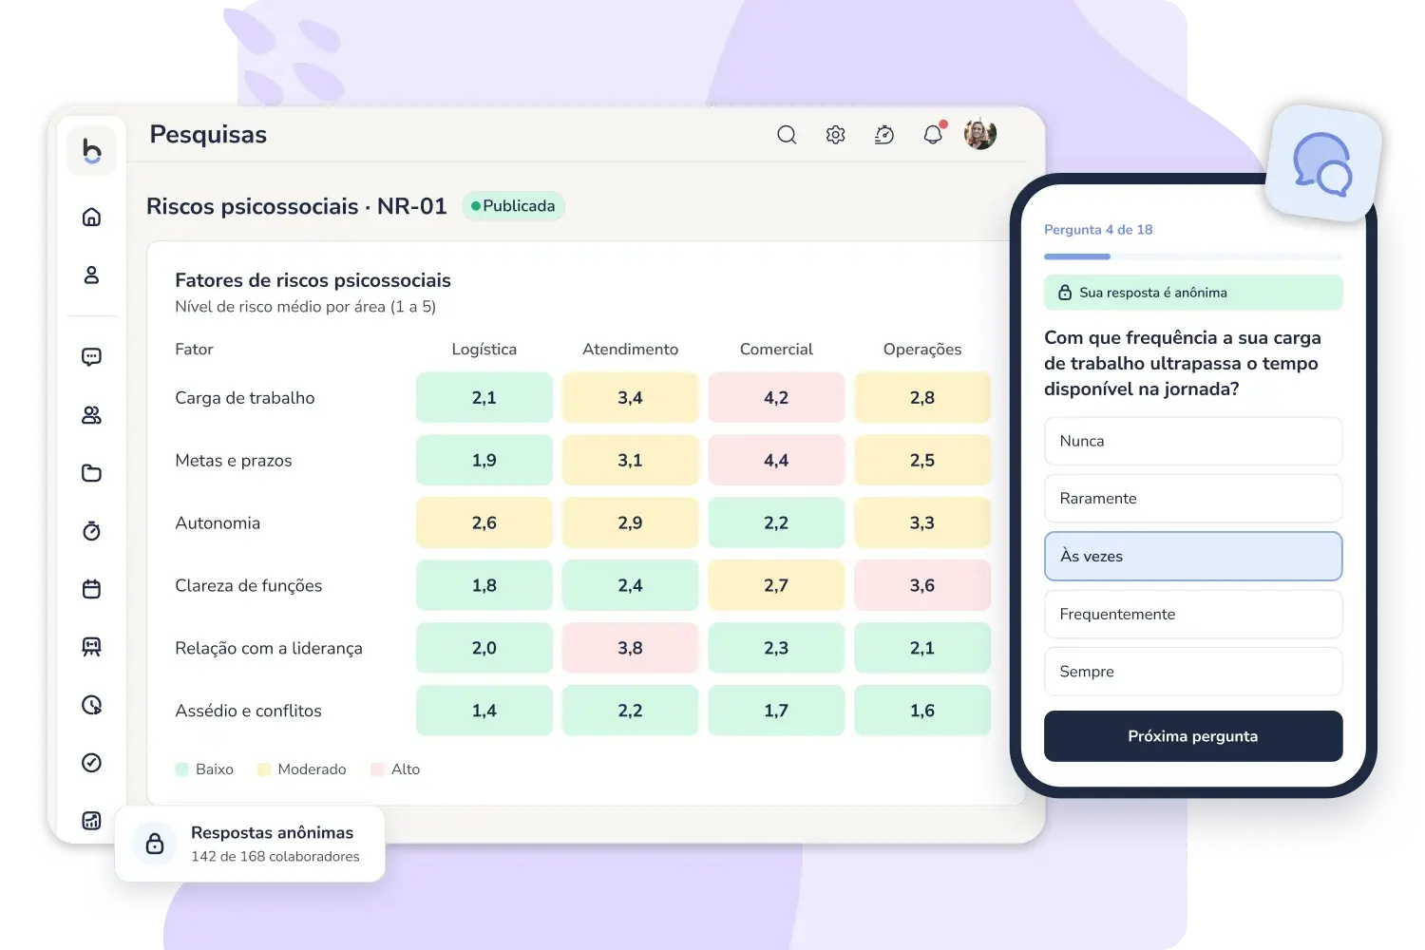The height and width of the screenshot is (950, 1425).
Task: Open the team people sidebar icon
Action: [92, 415]
